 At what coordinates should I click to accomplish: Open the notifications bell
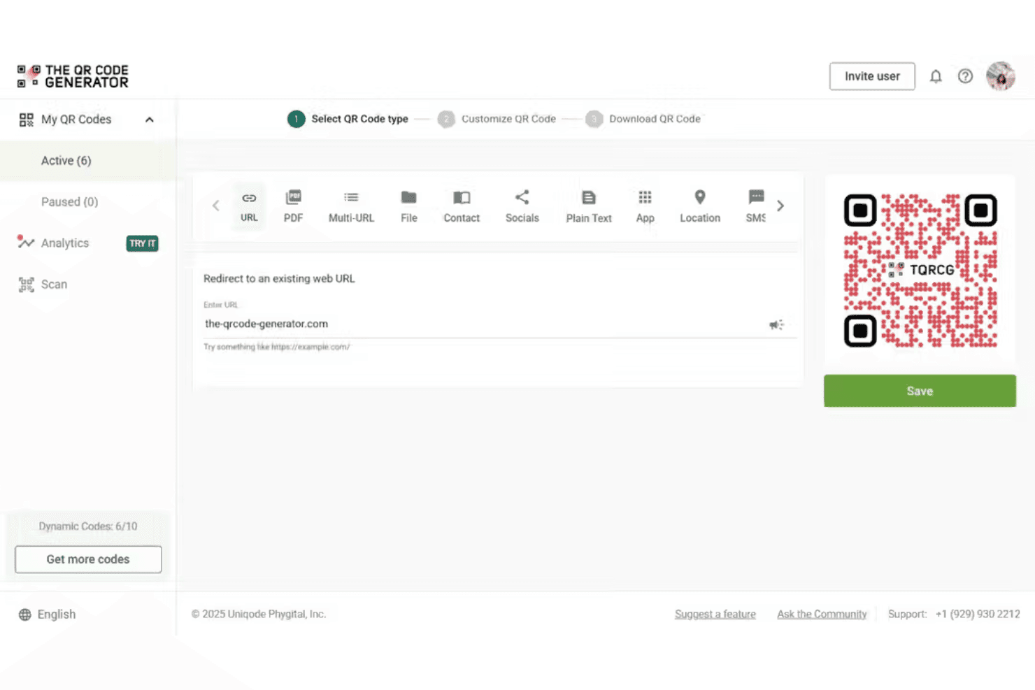click(936, 76)
